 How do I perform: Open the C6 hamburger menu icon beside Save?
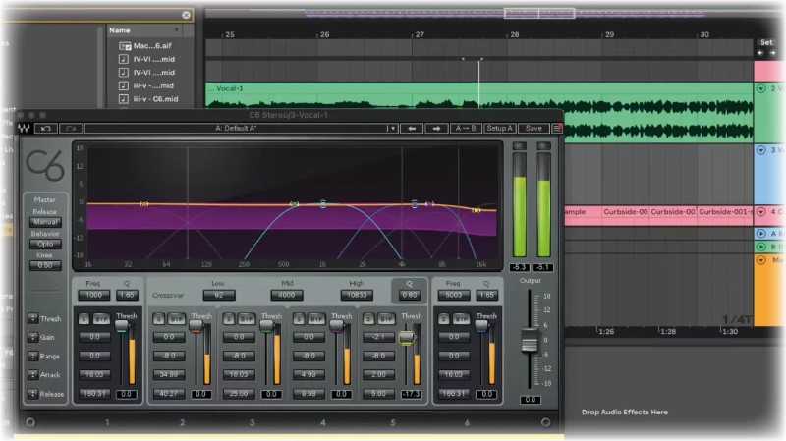[x=557, y=129]
